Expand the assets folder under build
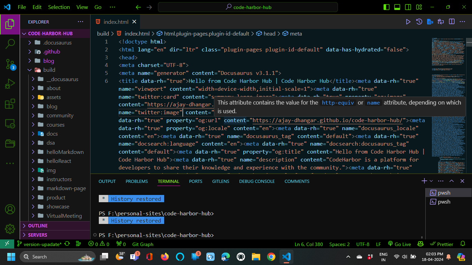 pyautogui.click(x=55, y=97)
